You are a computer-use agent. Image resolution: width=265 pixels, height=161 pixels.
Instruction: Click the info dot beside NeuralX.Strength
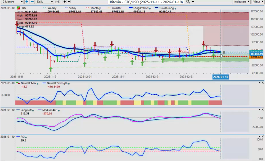click(x=69, y=83)
